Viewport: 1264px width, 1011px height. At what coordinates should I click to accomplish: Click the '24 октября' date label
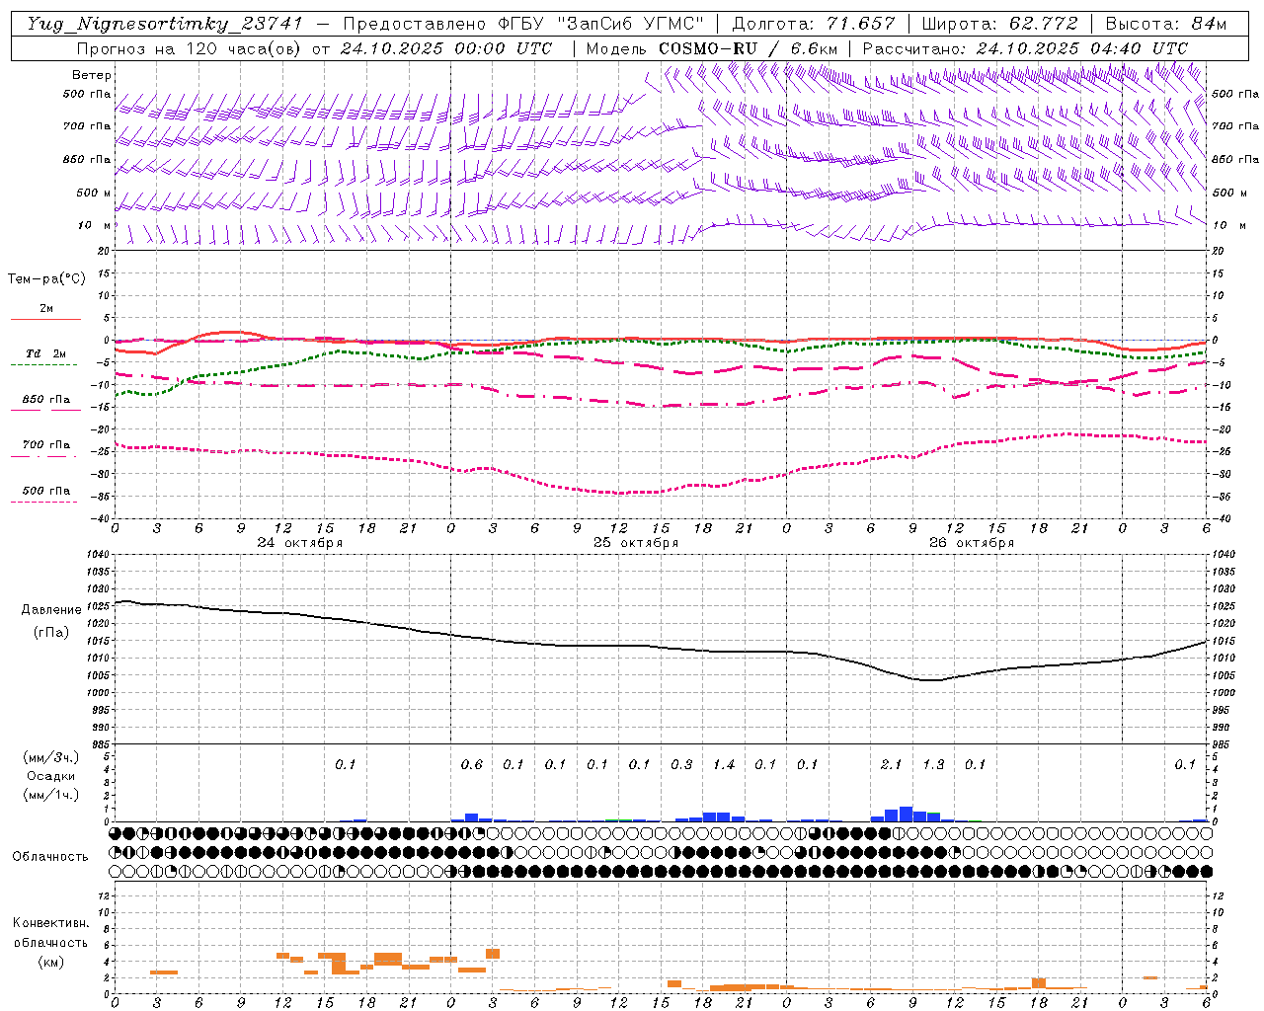click(300, 543)
